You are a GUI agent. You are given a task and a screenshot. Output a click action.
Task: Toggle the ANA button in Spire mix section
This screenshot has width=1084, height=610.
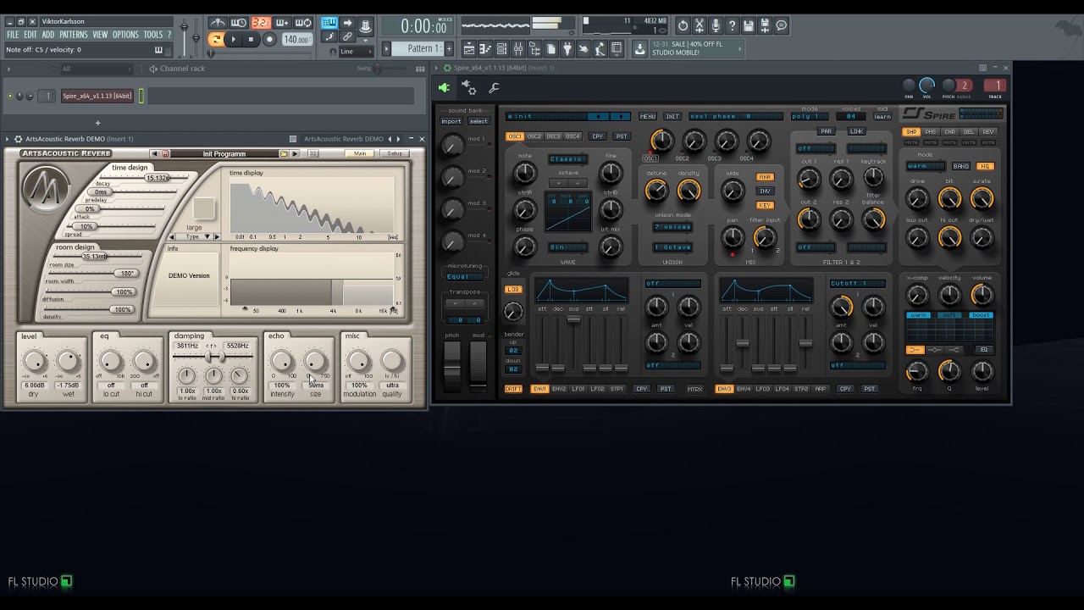765,177
